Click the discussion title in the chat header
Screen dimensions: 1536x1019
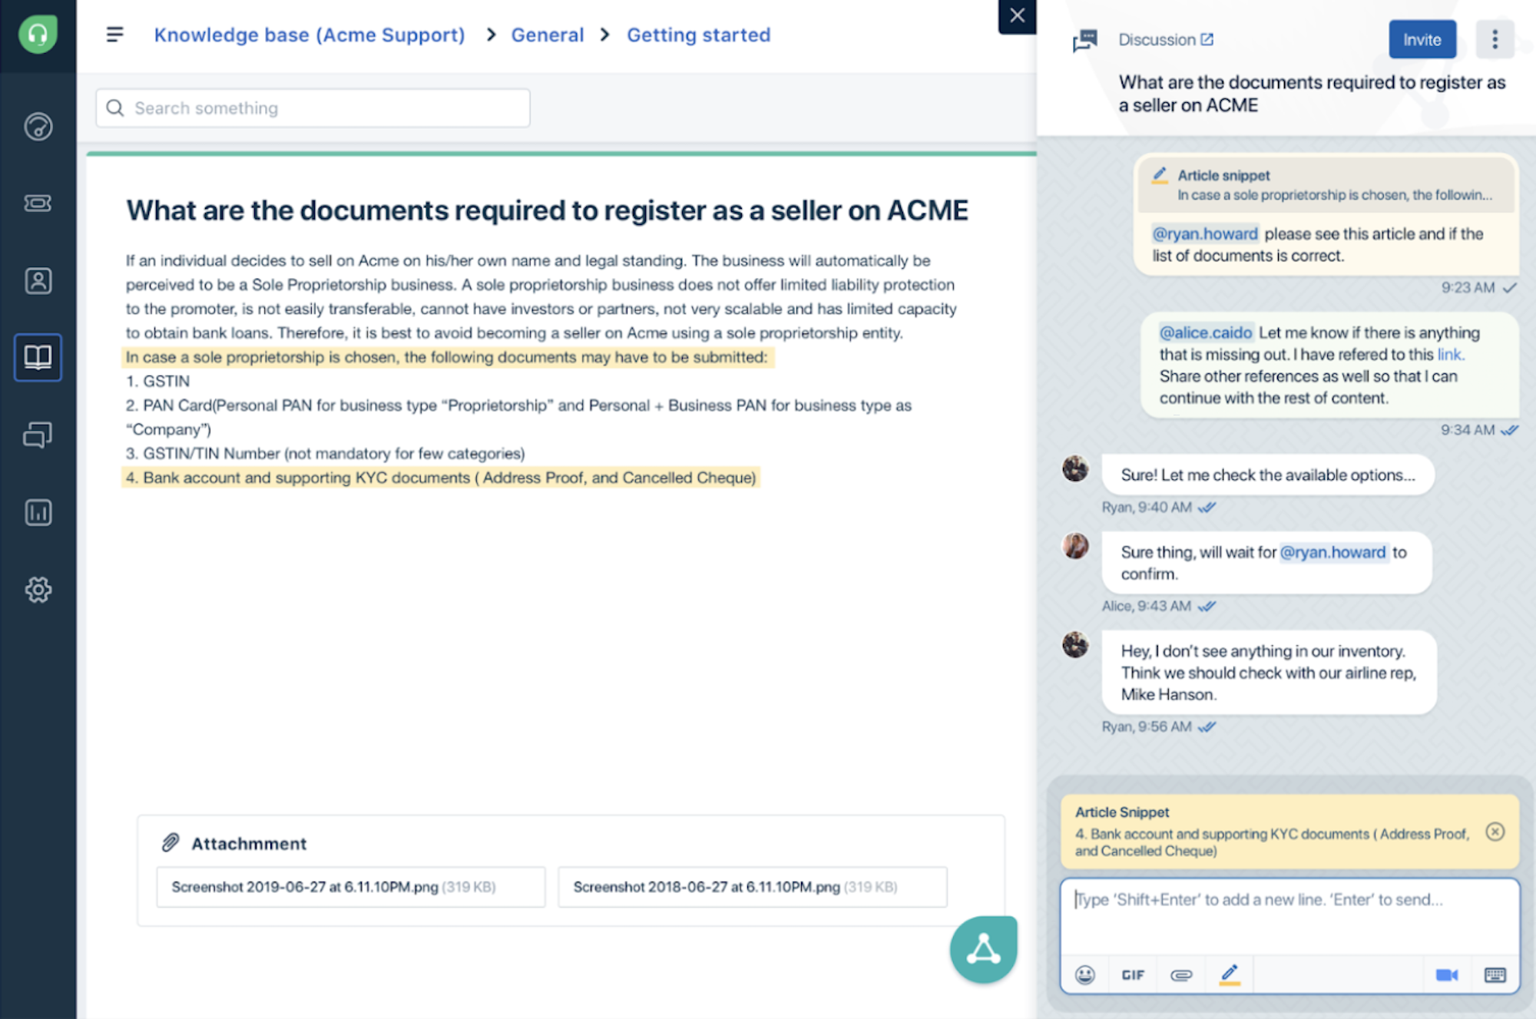click(1312, 94)
